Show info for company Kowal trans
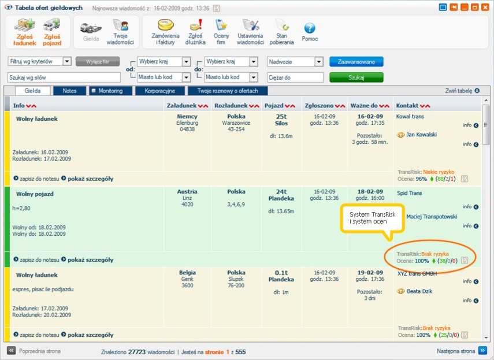The image size is (494, 360). [x=471, y=125]
